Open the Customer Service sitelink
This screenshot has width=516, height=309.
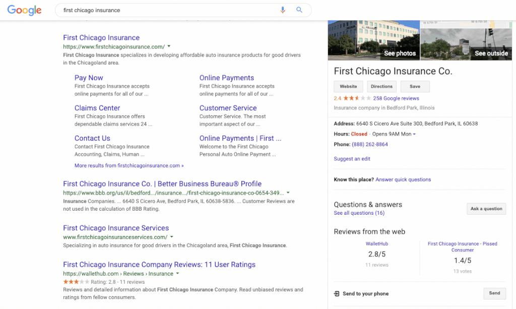[x=228, y=108]
